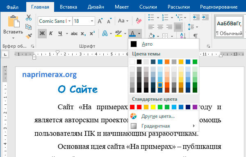Click the naprimerax.org text

click(x=50, y=75)
